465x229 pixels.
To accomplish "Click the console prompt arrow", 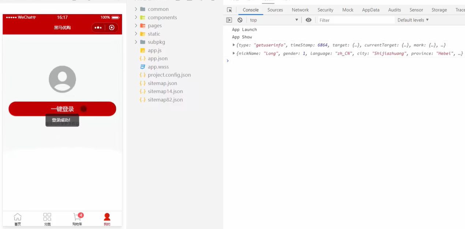I will pos(228,61).
